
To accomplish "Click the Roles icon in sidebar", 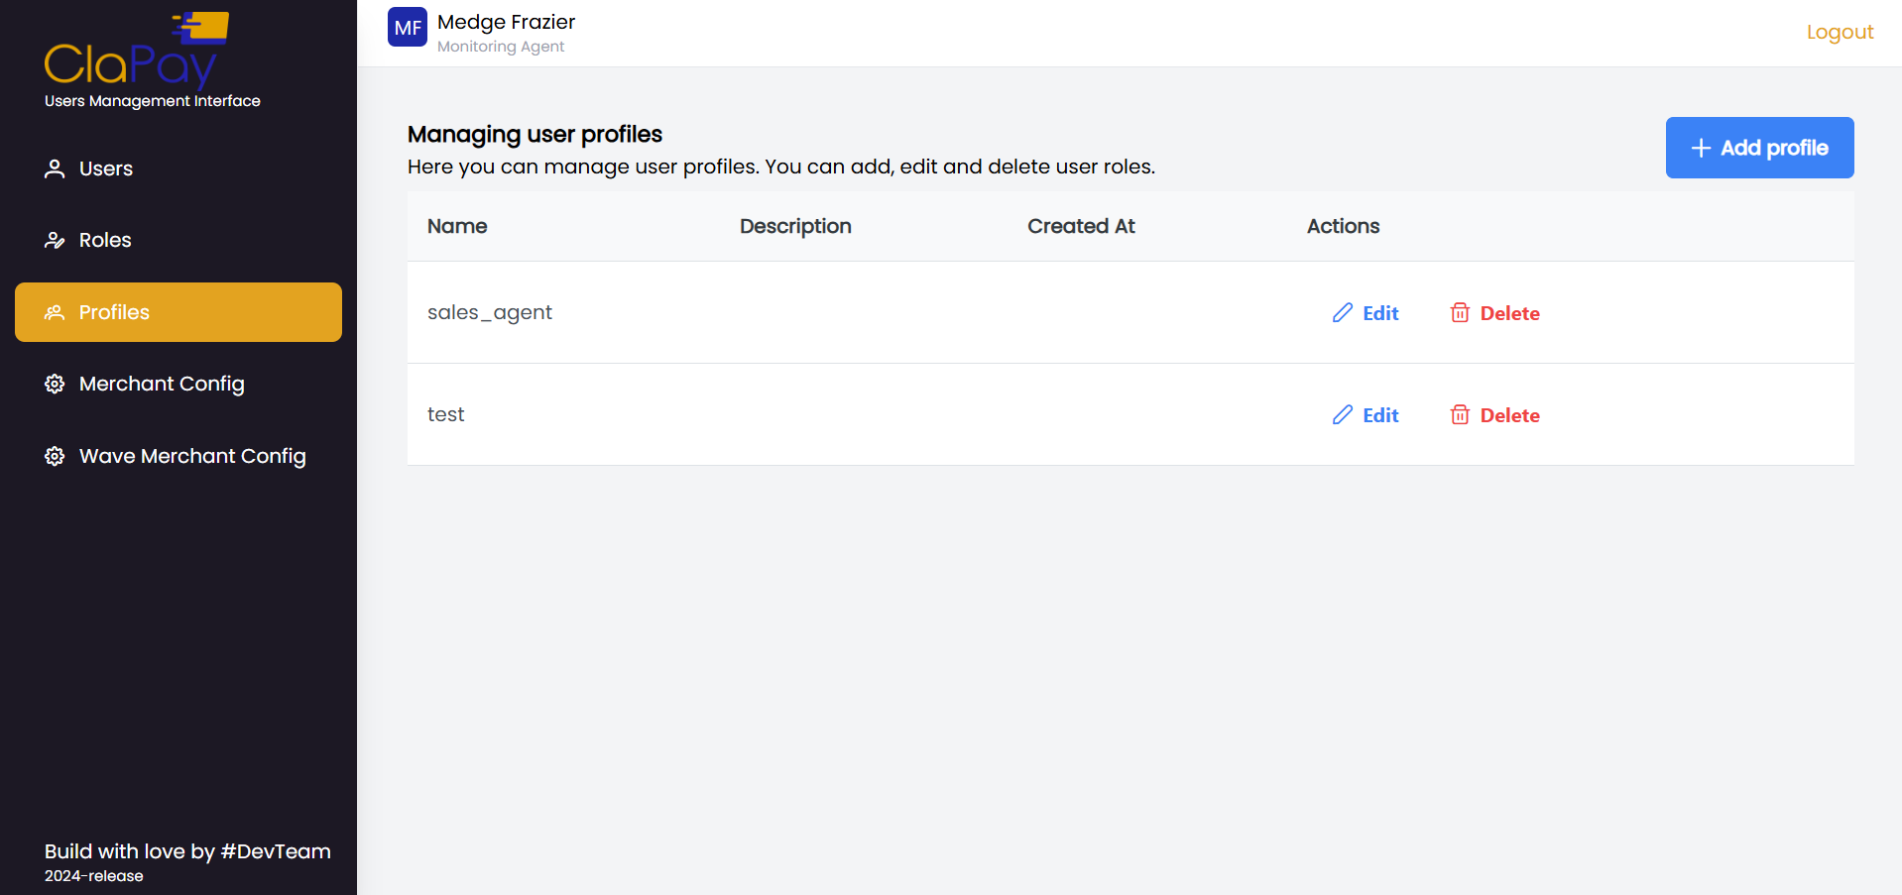I will (55, 241).
